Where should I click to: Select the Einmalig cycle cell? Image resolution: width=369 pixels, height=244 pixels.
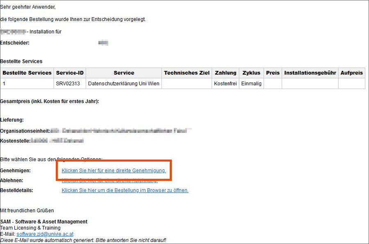click(251, 84)
